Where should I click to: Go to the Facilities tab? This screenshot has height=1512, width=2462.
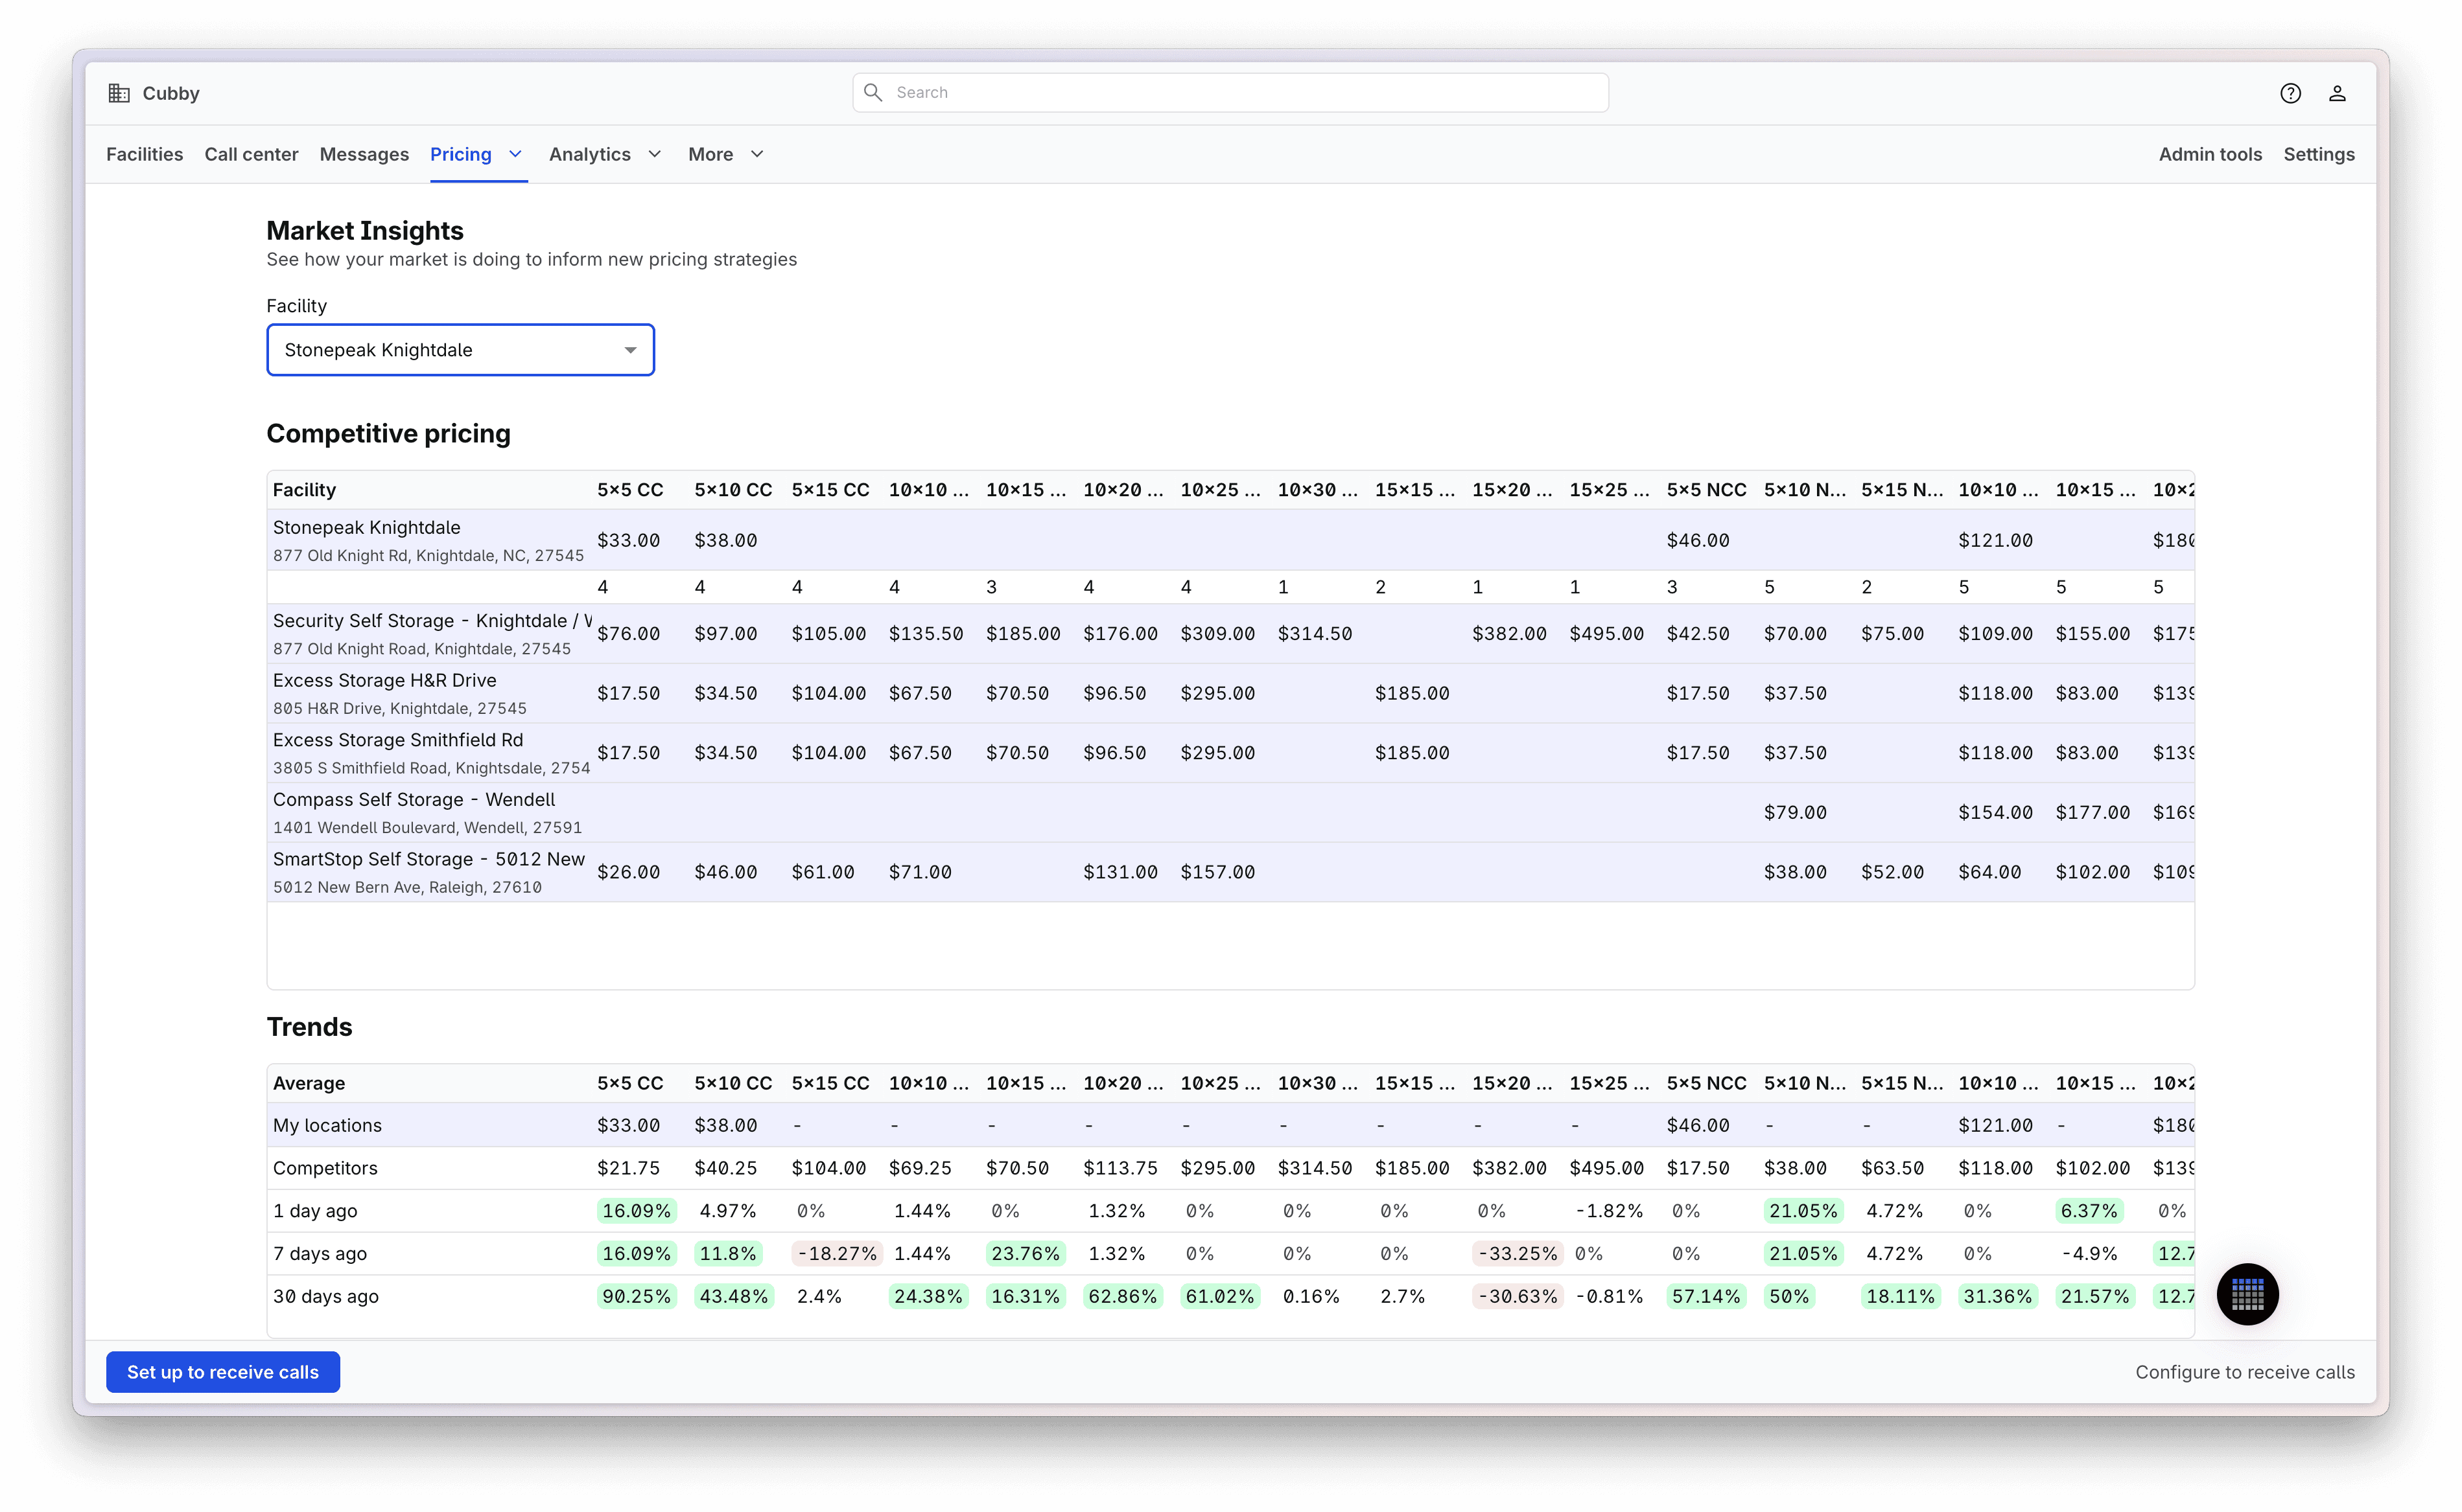pyautogui.click(x=144, y=154)
